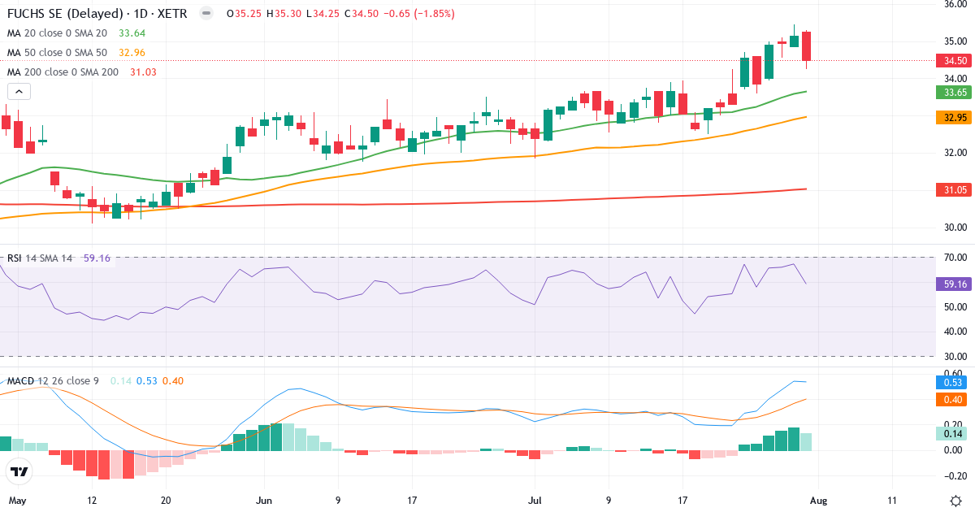The height and width of the screenshot is (512, 975).
Task: Click the RSI 14 SMA 14 legend label
Action: 40,258
